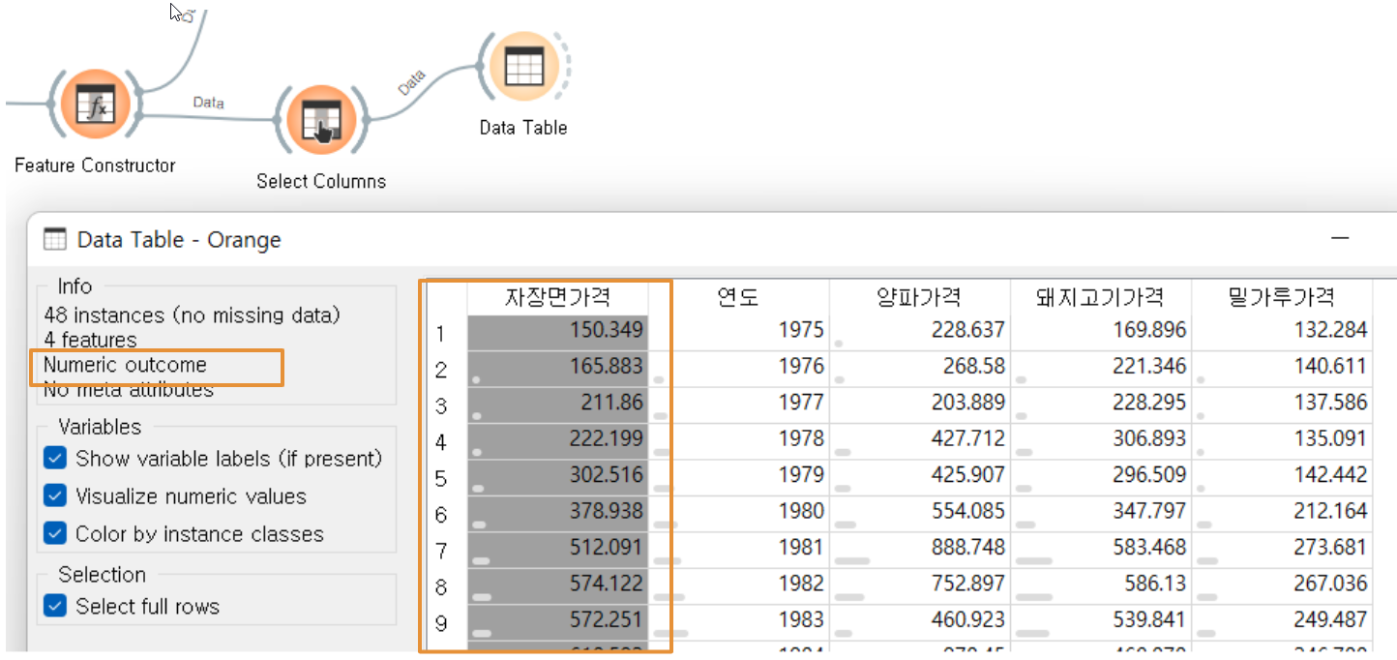
Task: Click the 221.346 pork price cell
Action: (x=1100, y=367)
